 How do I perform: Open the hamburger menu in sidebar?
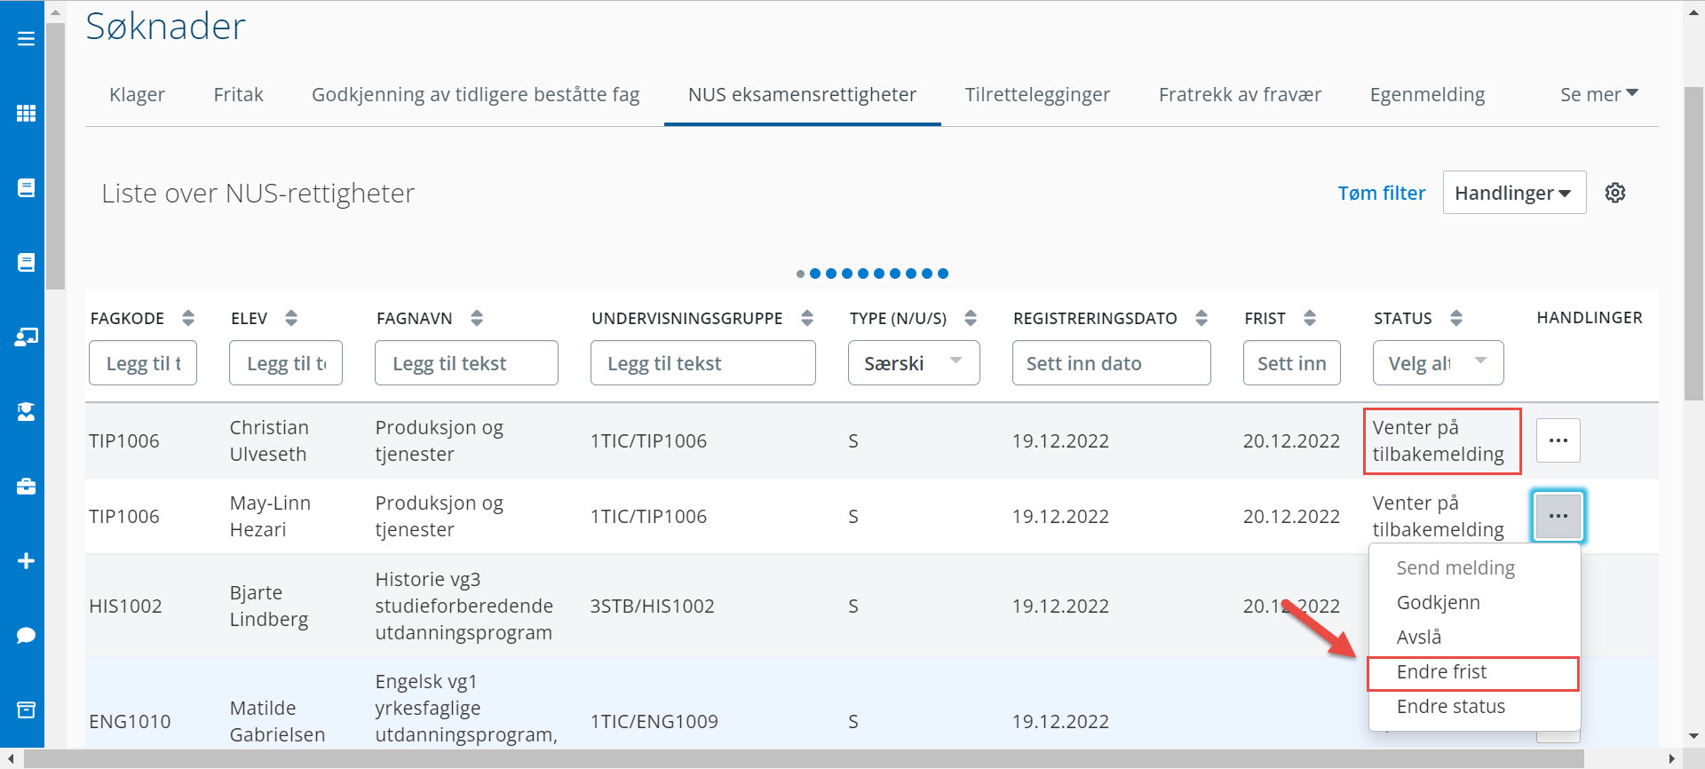[x=26, y=39]
